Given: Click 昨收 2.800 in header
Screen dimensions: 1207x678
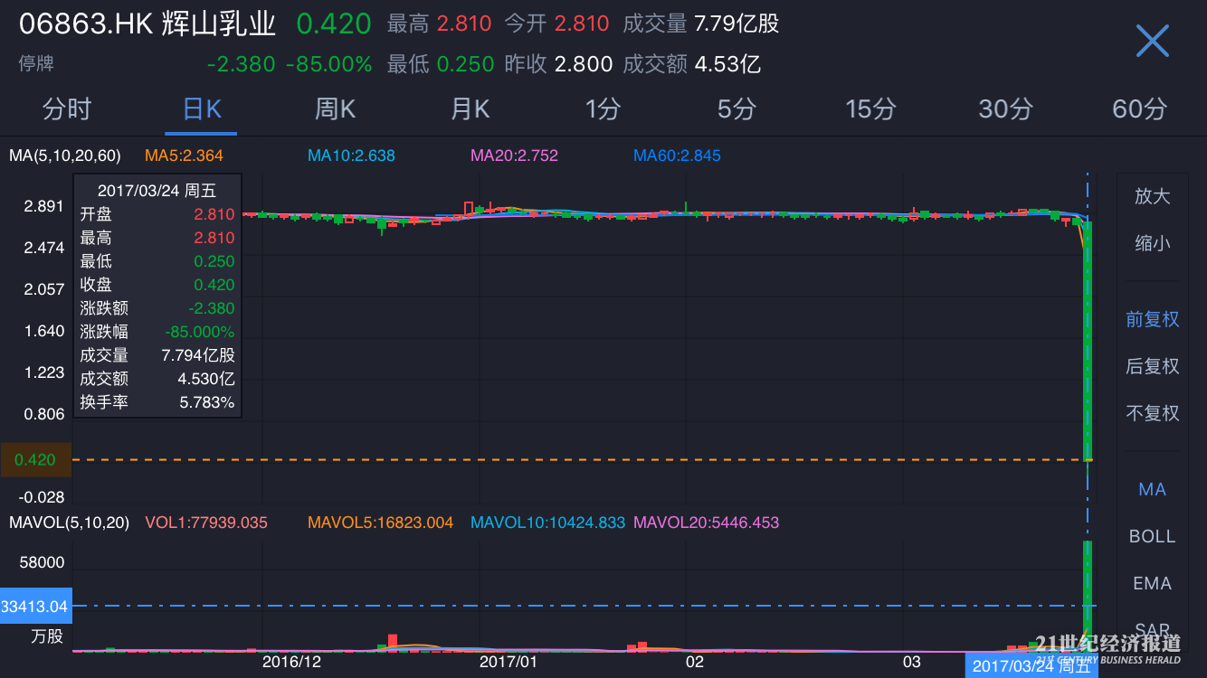Looking at the screenshot, I should (x=558, y=64).
